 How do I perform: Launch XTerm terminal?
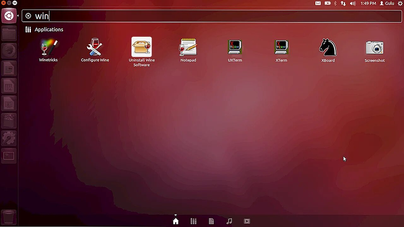click(281, 51)
